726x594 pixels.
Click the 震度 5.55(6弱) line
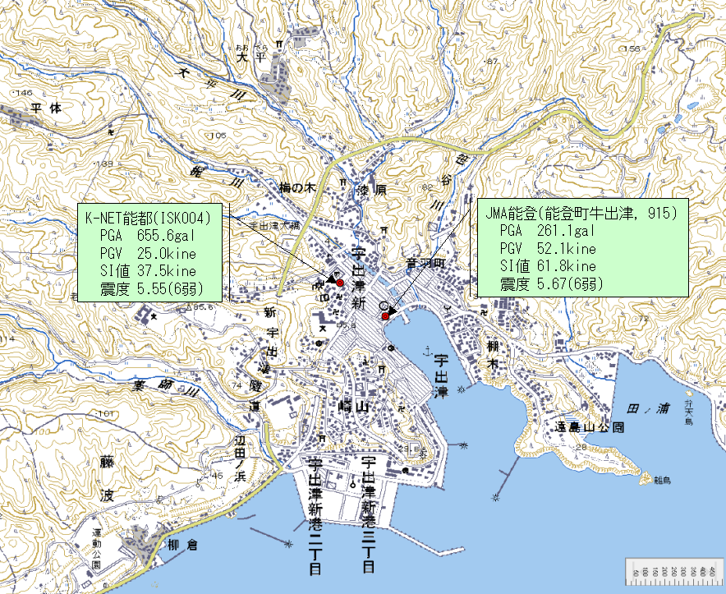tap(152, 288)
